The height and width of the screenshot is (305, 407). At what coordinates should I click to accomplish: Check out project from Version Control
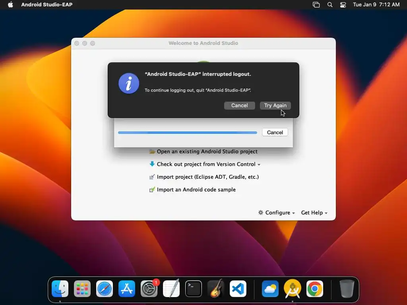tap(206, 164)
